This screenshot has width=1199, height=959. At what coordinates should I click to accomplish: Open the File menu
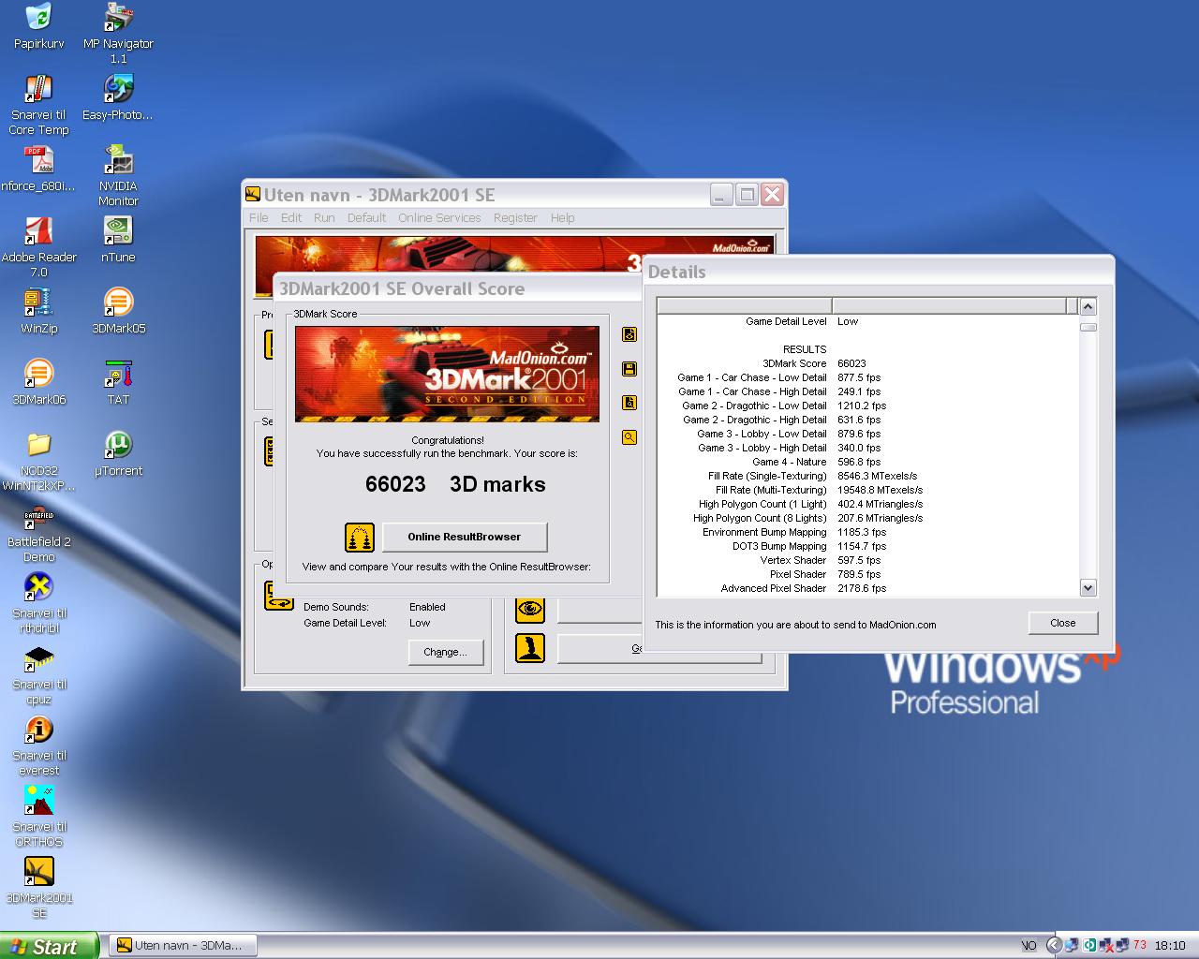tap(259, 217)
